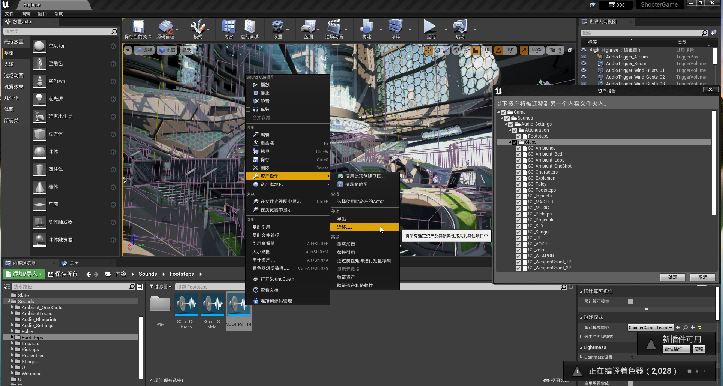Uncheck the Audio_Settings folder checkbox

click(x=511, y=124)
